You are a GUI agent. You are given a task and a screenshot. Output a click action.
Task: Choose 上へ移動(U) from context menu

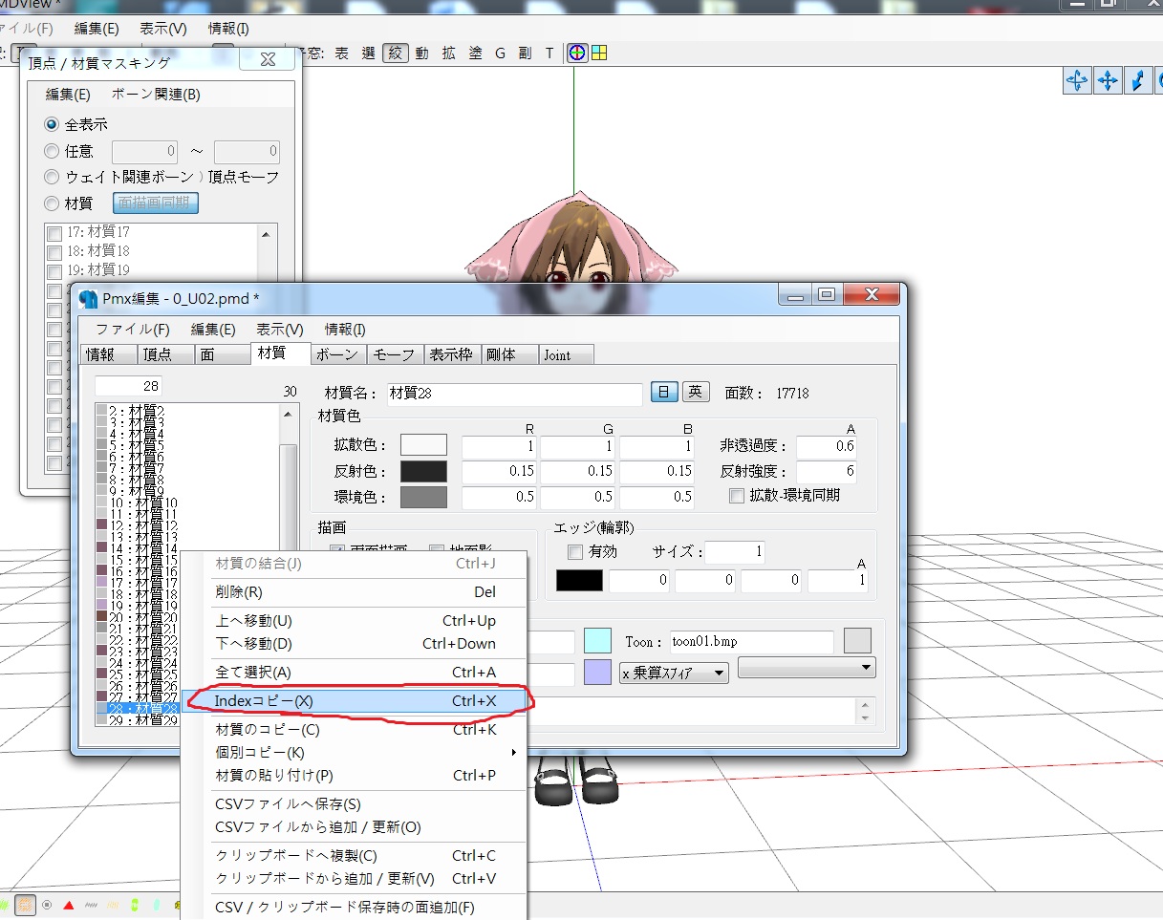pos(355,621)
